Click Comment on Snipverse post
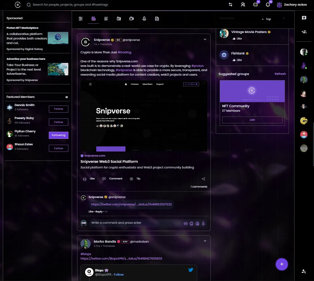This screenshot has width=314, height=281. (x=112, y=179)
